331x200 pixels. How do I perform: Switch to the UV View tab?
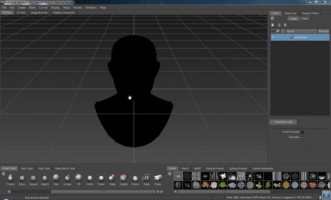click(21, 13)
